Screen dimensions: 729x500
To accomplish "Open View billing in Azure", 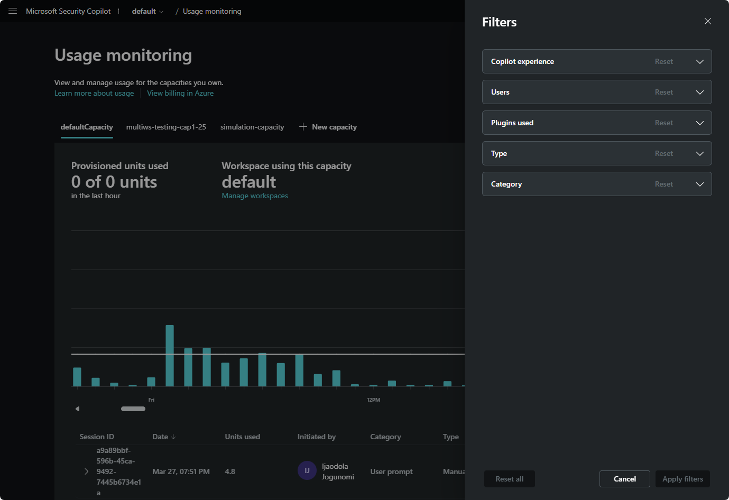I will pyautogui.click(x=180, y=93).
